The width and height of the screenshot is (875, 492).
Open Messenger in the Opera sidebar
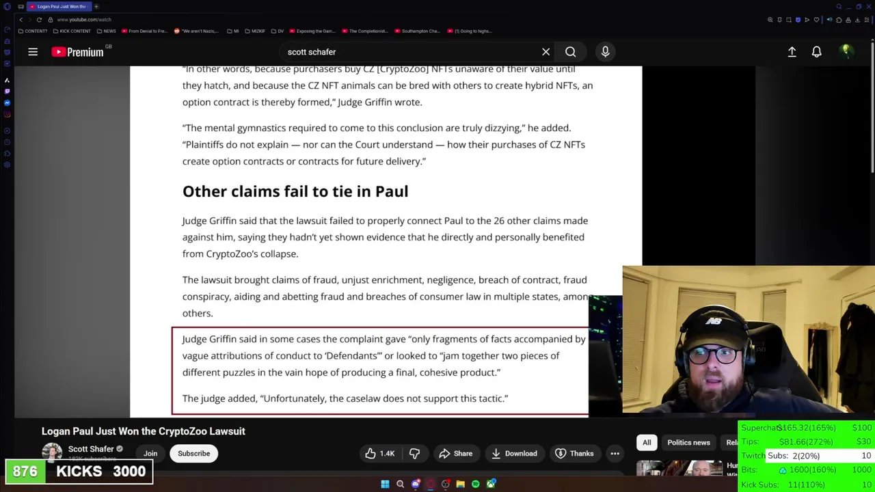point(8,102)
